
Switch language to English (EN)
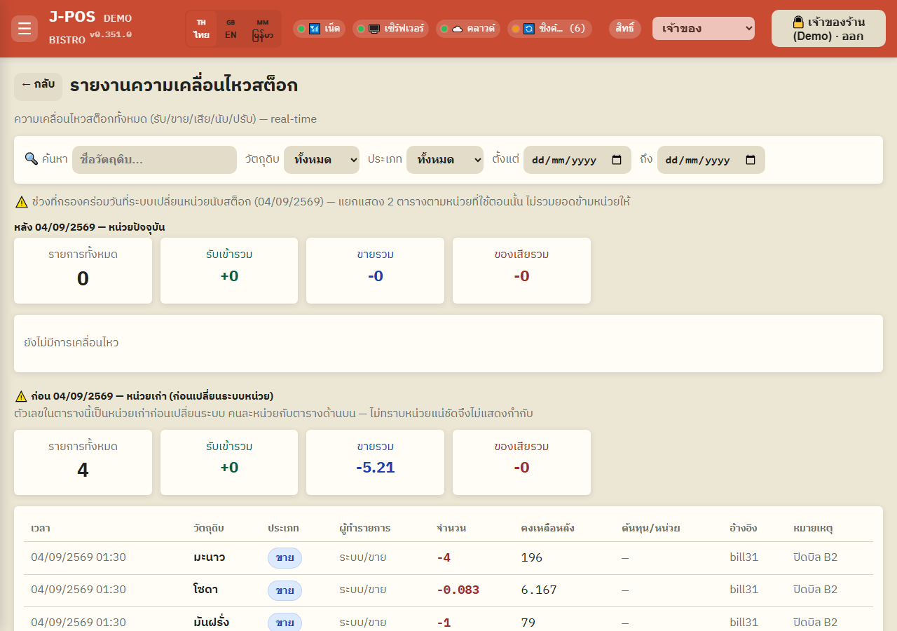(x=231, y=29)
